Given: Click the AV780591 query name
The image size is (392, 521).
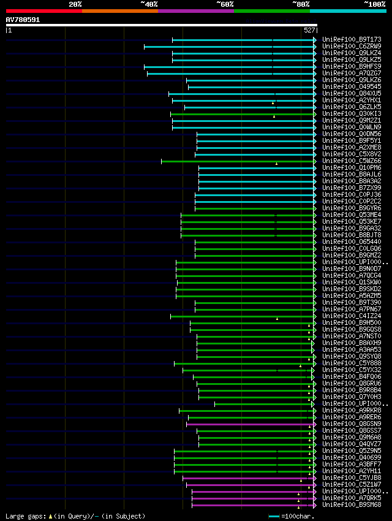Looking at the screenshot, I should pos(23,20).
